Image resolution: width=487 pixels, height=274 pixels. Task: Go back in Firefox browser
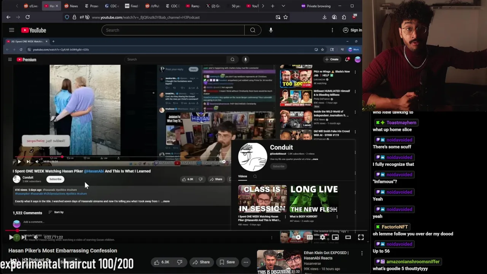[8, 17]
